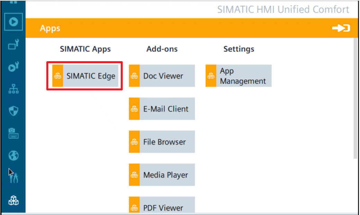Open the network settings icon in sidebar
Screen dimensions: 360x215
pos(13,89)
